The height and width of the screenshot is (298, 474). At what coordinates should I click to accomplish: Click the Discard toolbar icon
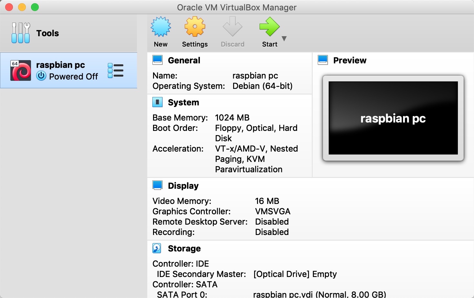(232, 27)
